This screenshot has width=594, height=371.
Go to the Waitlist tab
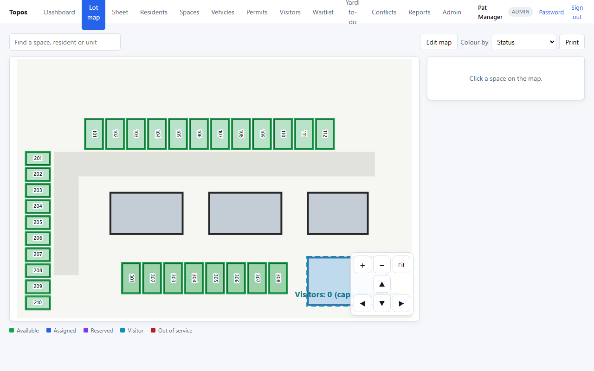click(323, 12)
